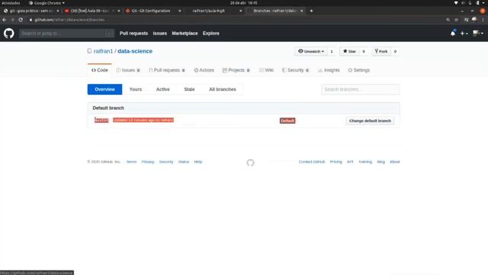Open the raifran1 owner link
The width and height of the screenshot is (488, 275).
(103, 51)
